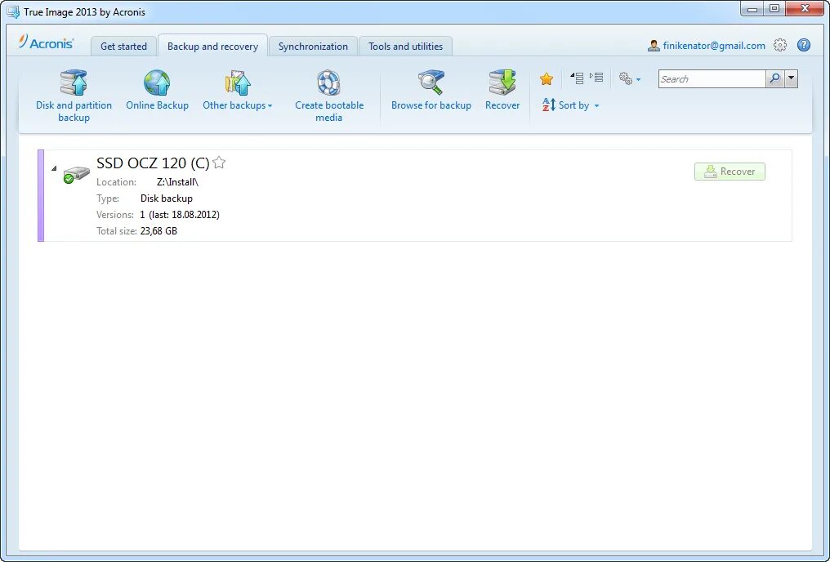Click the orange star favorites filter icon

[x=547, y=79]
